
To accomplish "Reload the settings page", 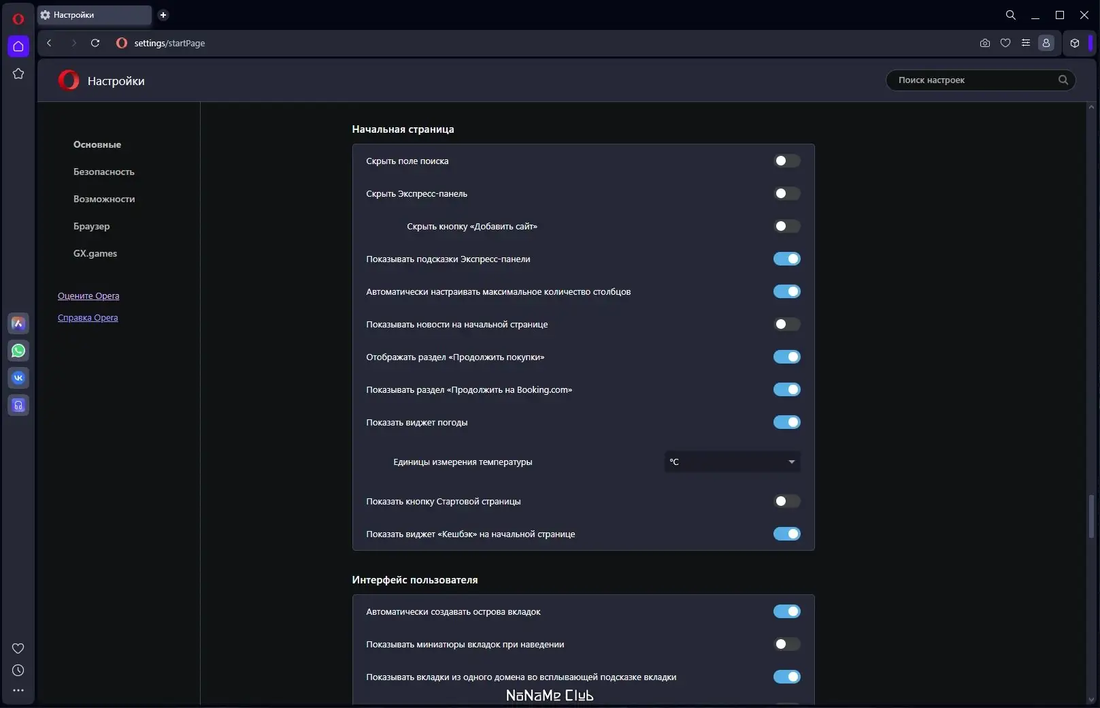I will pos(95,43).
